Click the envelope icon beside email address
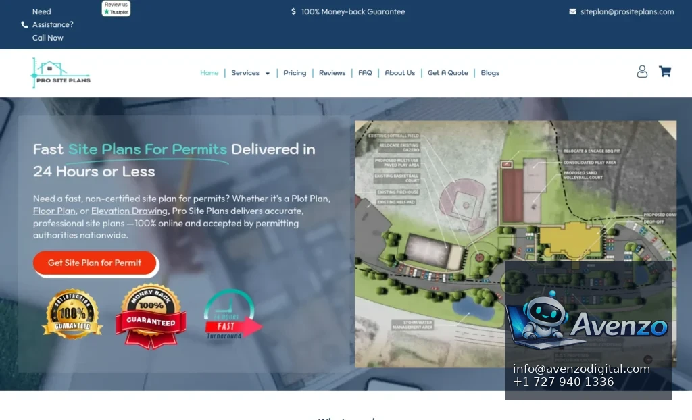 click(572, 11)
